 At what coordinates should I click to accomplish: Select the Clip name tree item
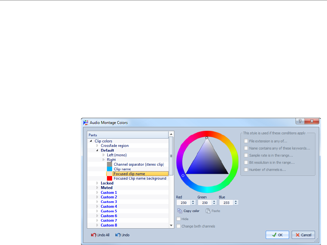pyautogui.click(x=123, y=169)
